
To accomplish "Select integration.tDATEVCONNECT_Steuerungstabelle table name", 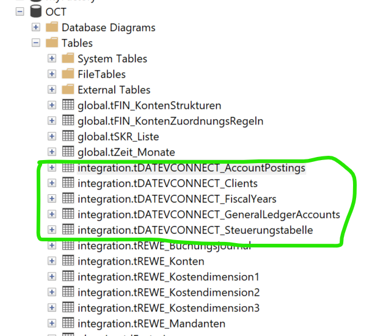I will pyautogui.click(x=195, y=230).
